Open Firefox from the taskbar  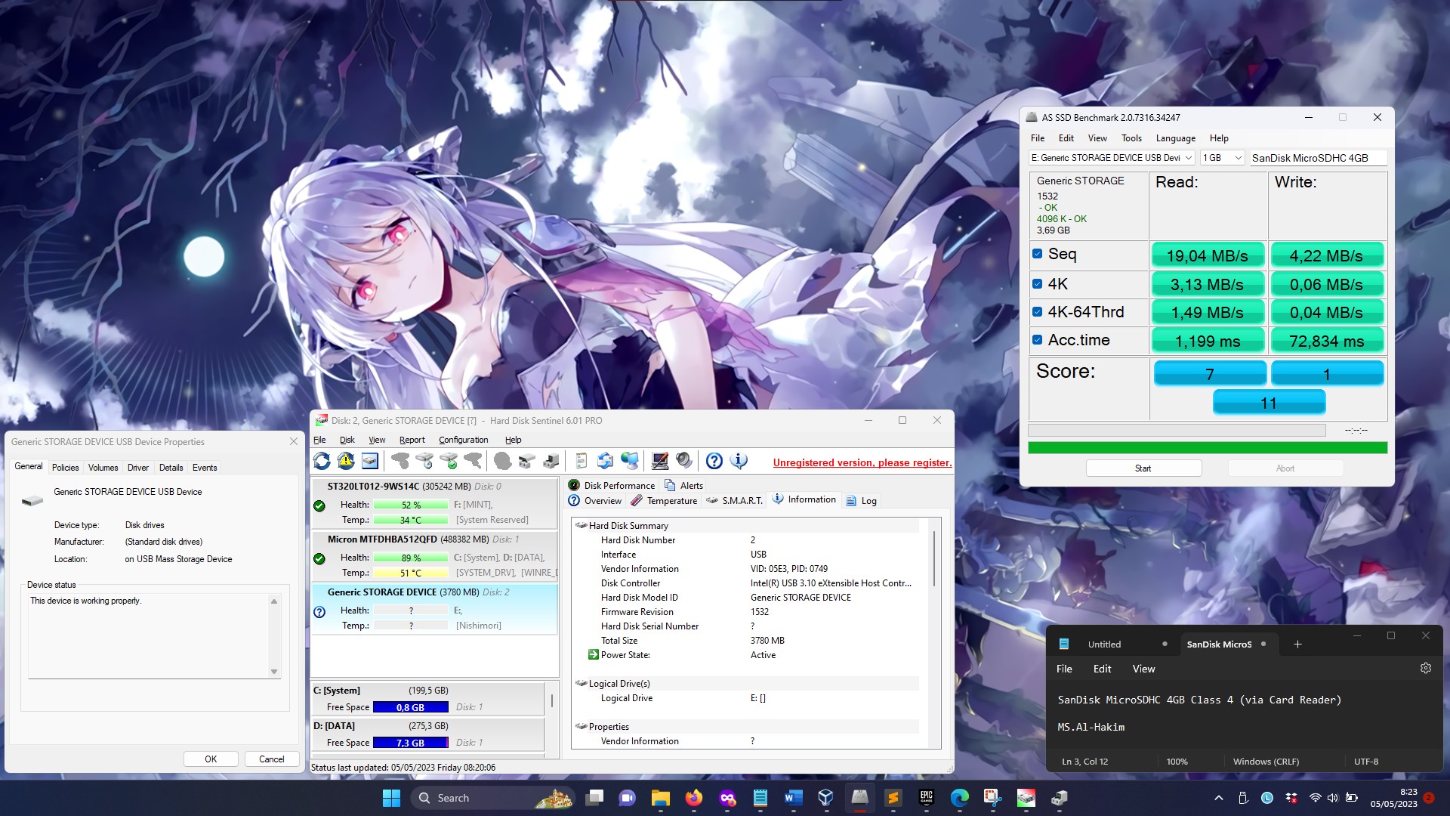point(693,798)
